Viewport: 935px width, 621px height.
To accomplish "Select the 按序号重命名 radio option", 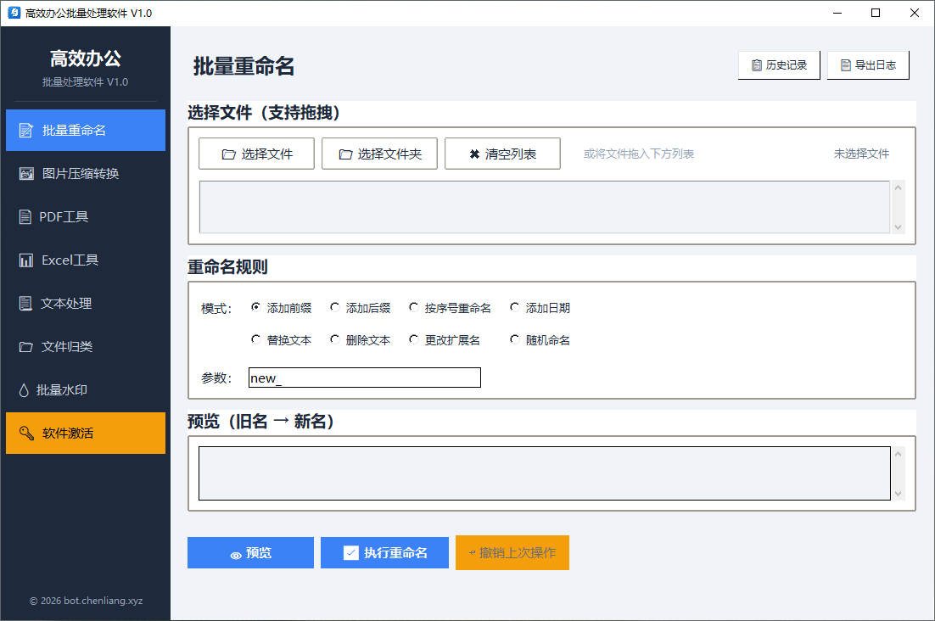I will (451, 308).
